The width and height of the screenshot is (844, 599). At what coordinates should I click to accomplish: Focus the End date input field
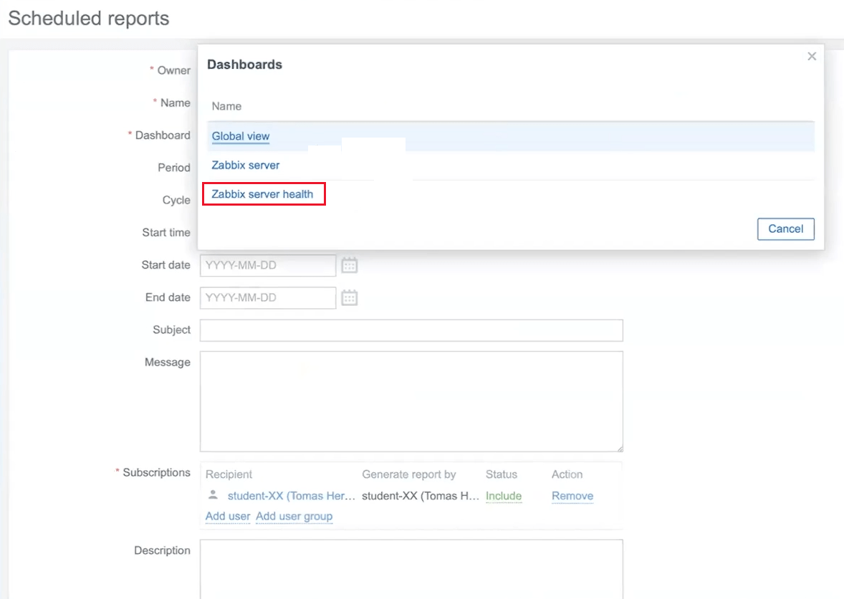coord(267,298)
